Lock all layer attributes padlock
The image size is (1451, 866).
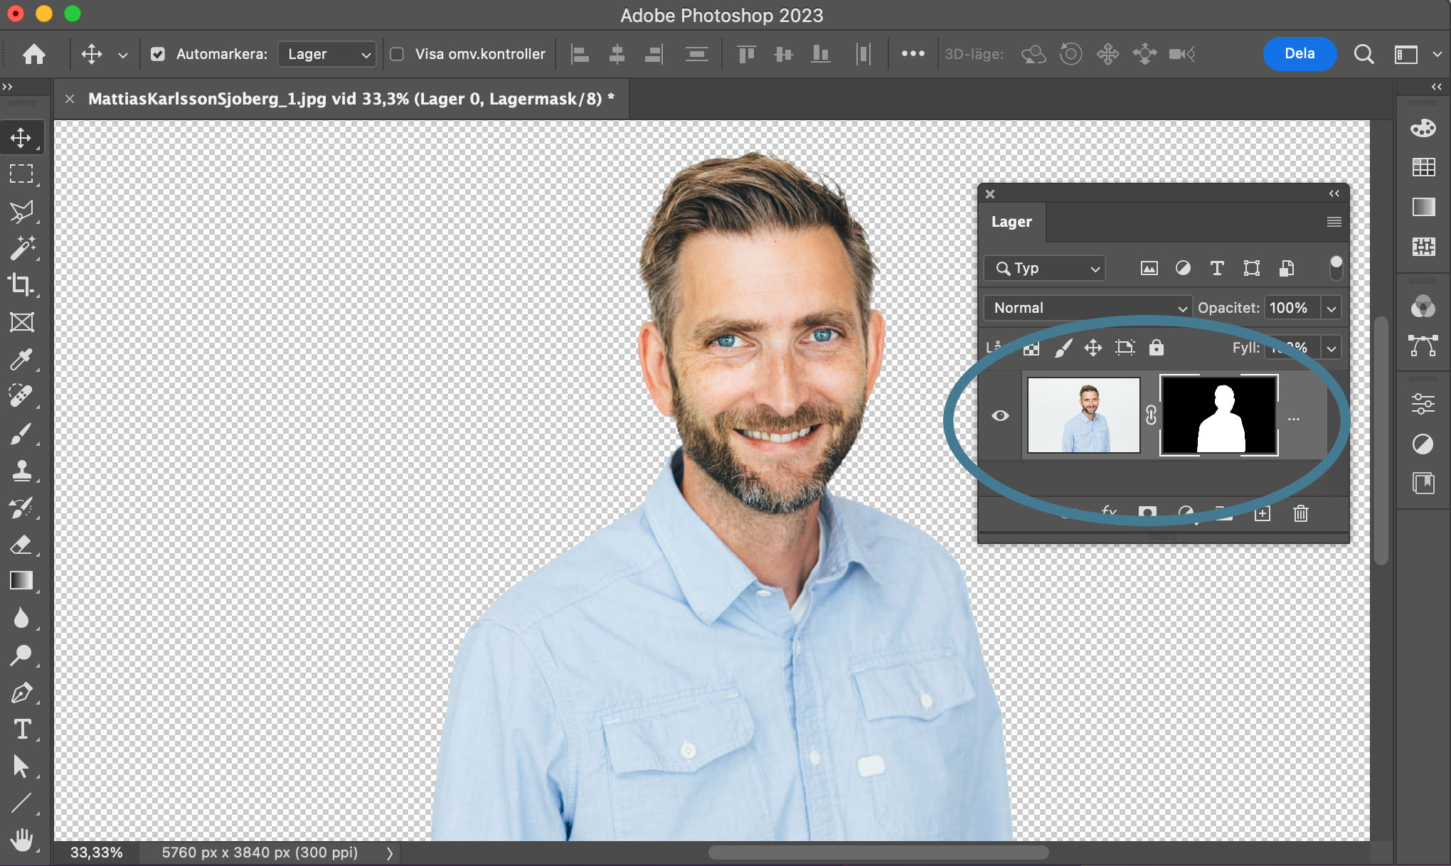(1157, 348)
